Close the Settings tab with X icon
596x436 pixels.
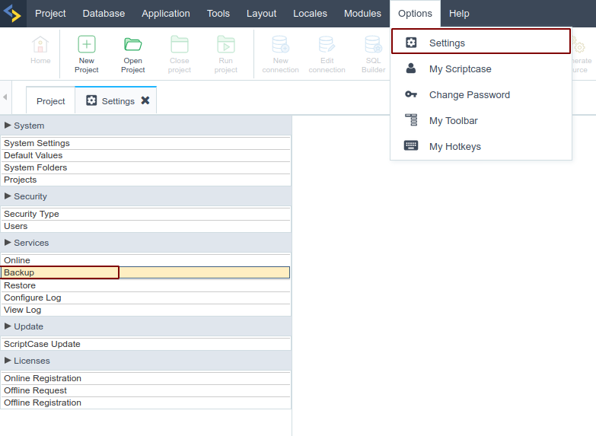[x=145, y=100]
